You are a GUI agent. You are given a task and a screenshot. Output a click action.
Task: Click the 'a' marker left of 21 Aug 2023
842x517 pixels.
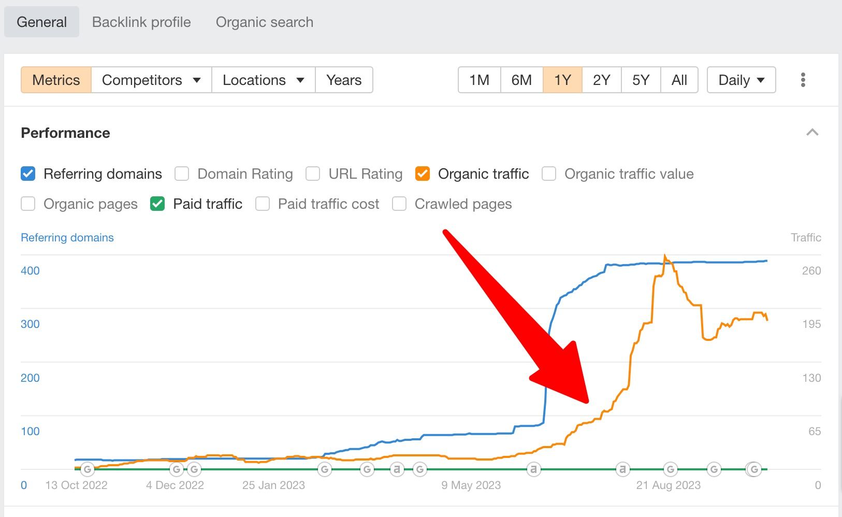pyautogui.click(x=622, y=469)
